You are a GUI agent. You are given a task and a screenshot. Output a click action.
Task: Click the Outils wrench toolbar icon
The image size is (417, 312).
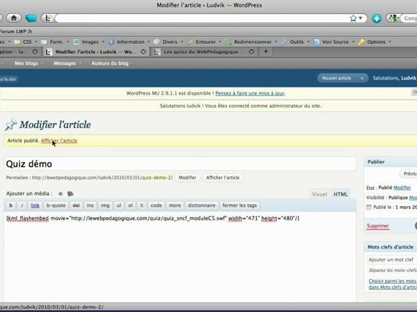pyautogui.click(x=284, y=42)
